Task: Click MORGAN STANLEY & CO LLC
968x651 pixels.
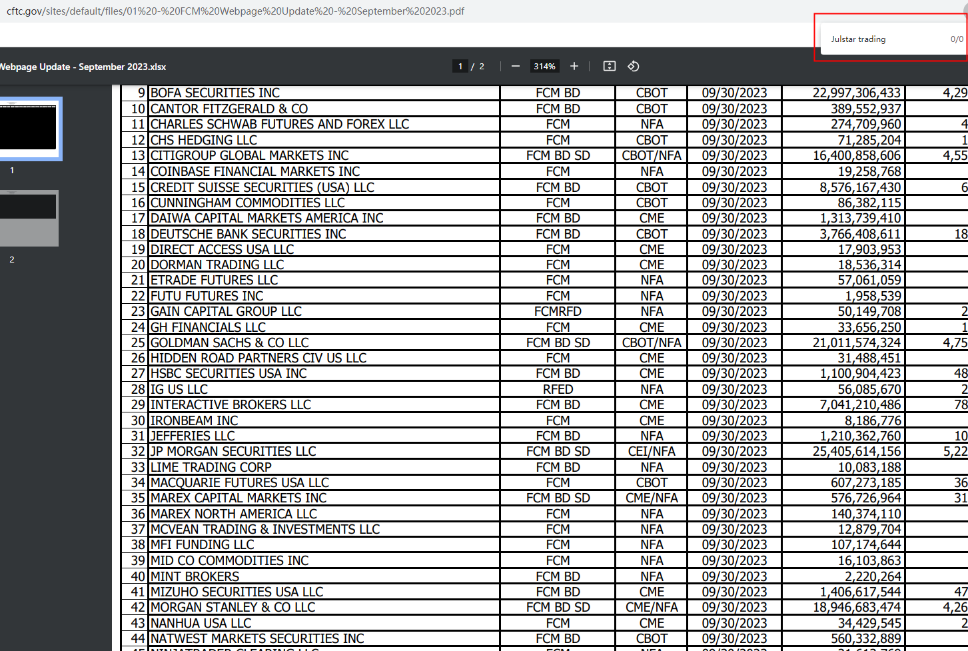Action: [233, 607]
